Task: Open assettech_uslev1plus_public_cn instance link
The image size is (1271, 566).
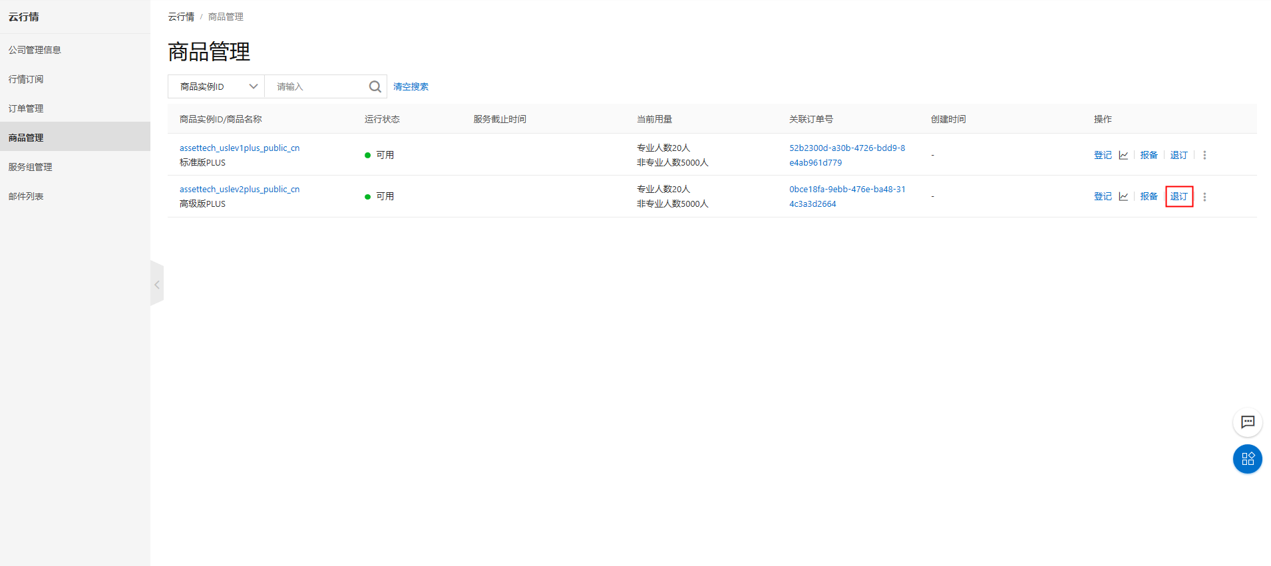Action: tap(240, 148)
